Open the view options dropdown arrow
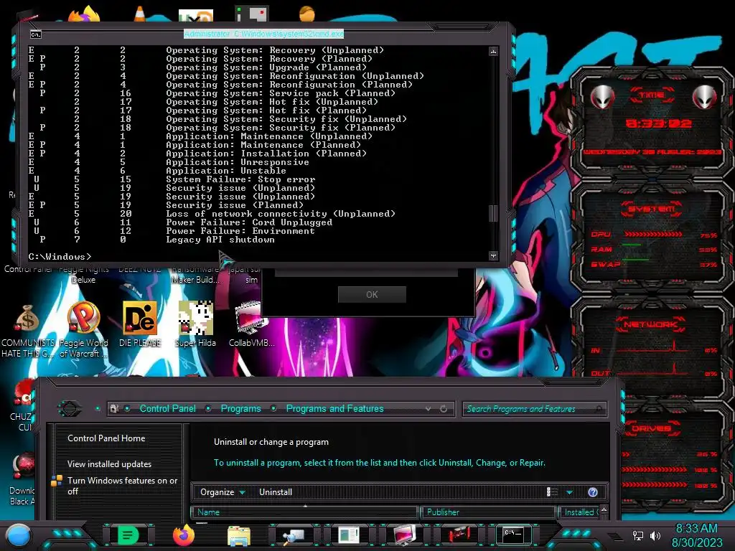 click(x=569, y=492)
